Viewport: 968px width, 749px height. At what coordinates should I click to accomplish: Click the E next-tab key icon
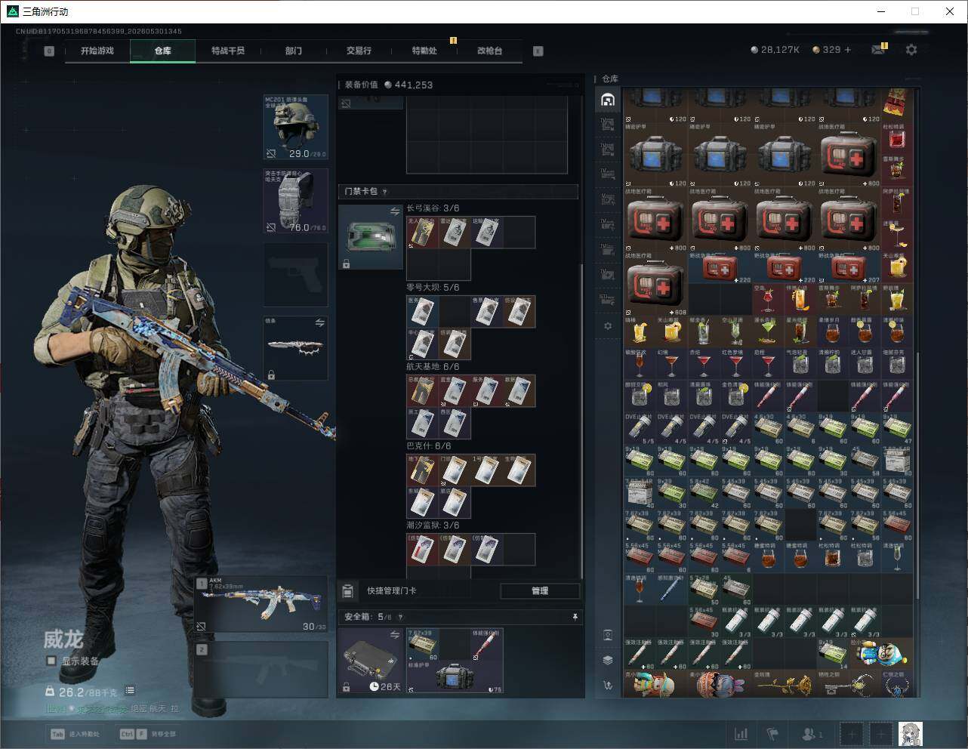[538, 51]
